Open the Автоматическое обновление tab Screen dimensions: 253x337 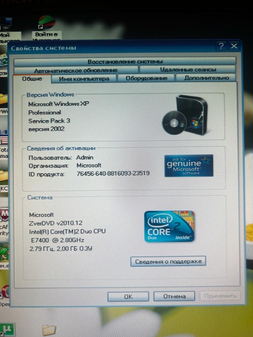(76, 70)
